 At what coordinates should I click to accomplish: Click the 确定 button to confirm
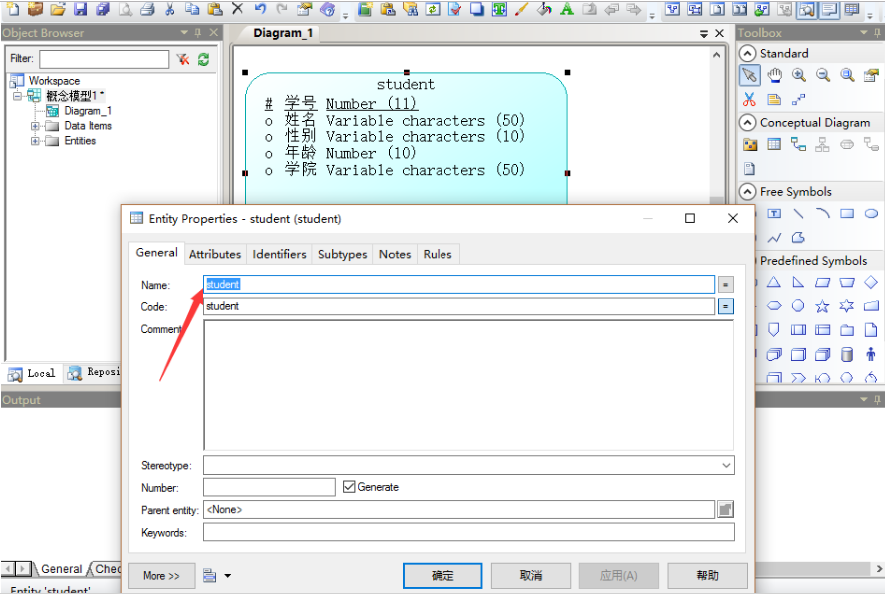pyautogui.click(x=442, y=575)
